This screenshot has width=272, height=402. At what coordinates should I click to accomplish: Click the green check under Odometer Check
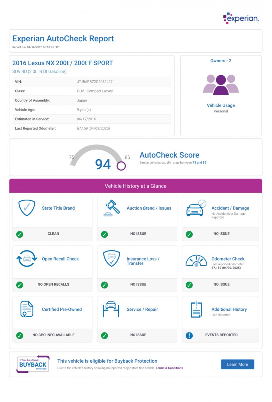(x=189, y=285)
